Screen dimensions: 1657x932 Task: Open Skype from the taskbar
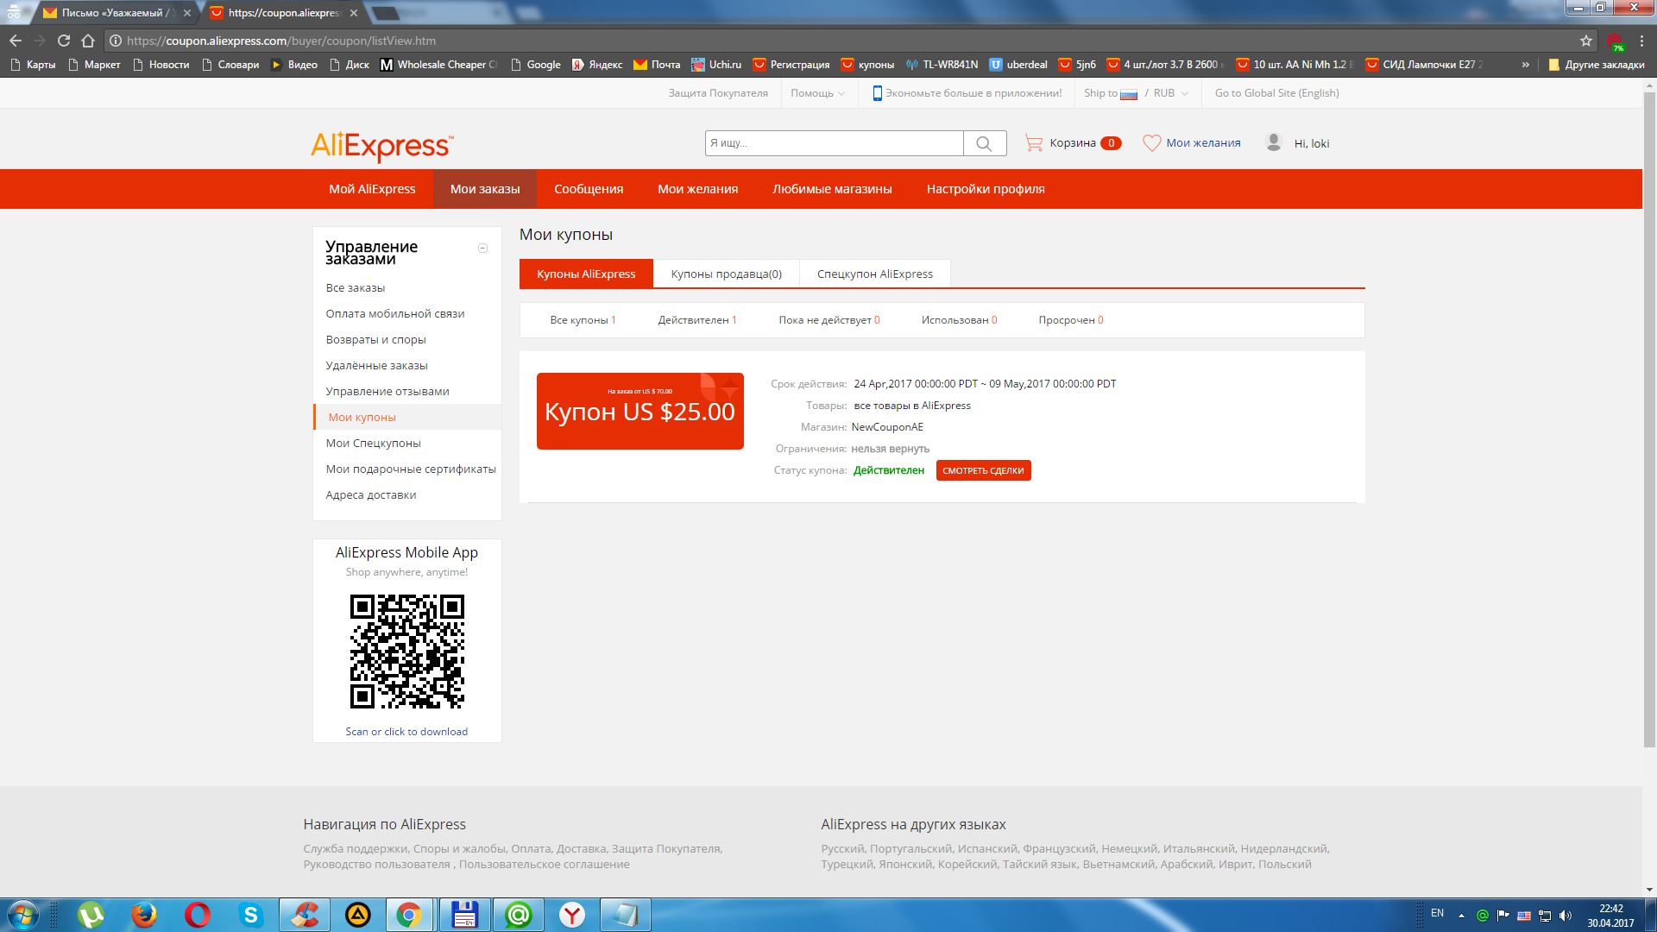tap(251, 915)
